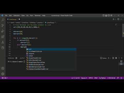This screenshot has height=93, width=124.
Task: Change line endings via CRLF
Action: pyautogui.click(x=96, y=78)
